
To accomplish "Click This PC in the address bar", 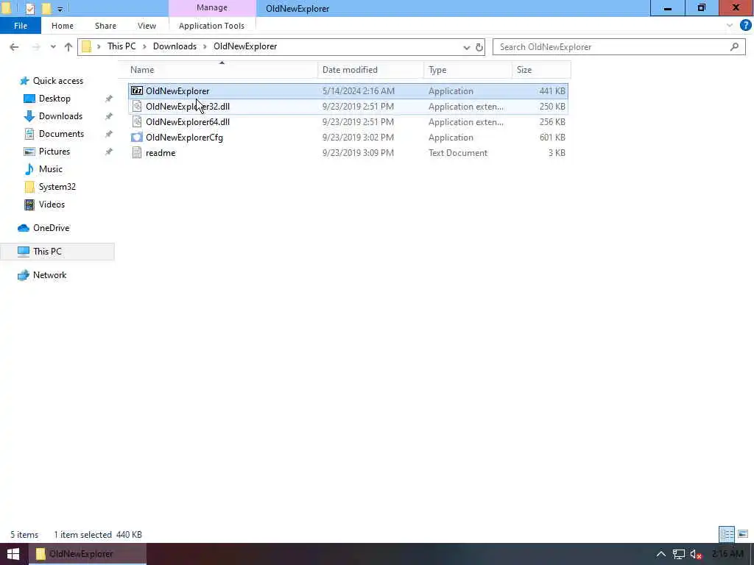I will pyautogui.click(x=121, y=46).
